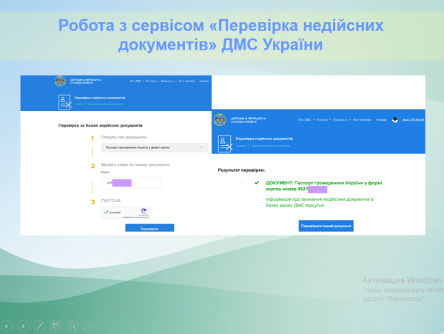
Task: Go to previous slide arrow
Action: point(7,325)
